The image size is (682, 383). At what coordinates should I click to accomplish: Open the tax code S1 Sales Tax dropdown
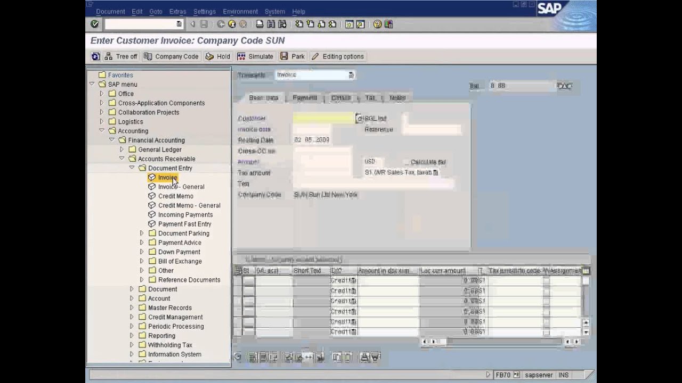[435, 173]
